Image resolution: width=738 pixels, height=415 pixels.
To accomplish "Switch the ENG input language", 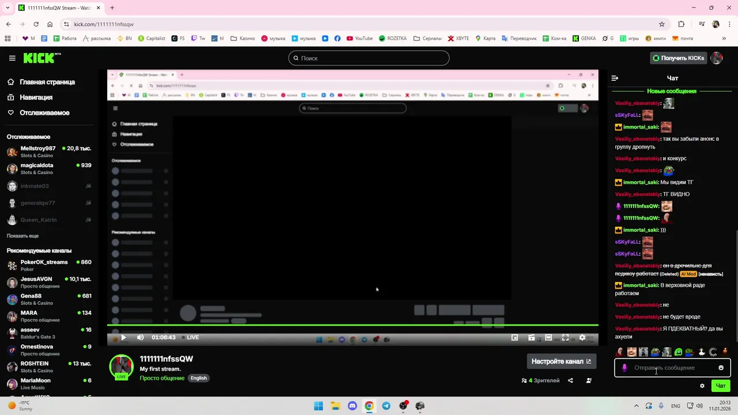I will point(676,406).
